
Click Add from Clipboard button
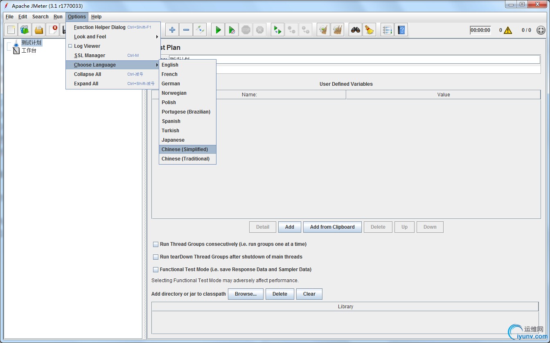332,227
